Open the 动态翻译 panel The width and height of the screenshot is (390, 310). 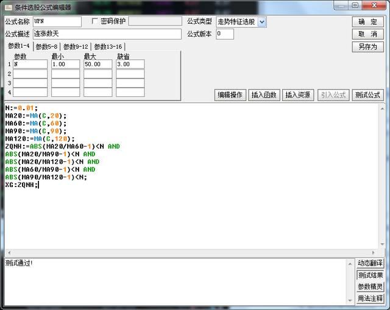click(x=370, y=263)
